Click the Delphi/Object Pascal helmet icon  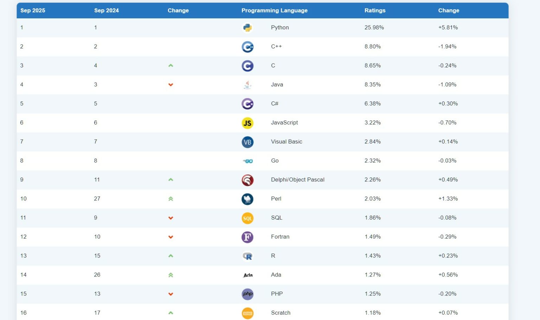[x=247, y=180]
